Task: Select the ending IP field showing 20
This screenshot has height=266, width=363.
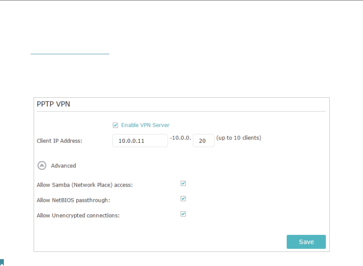Action: [204, 140]
